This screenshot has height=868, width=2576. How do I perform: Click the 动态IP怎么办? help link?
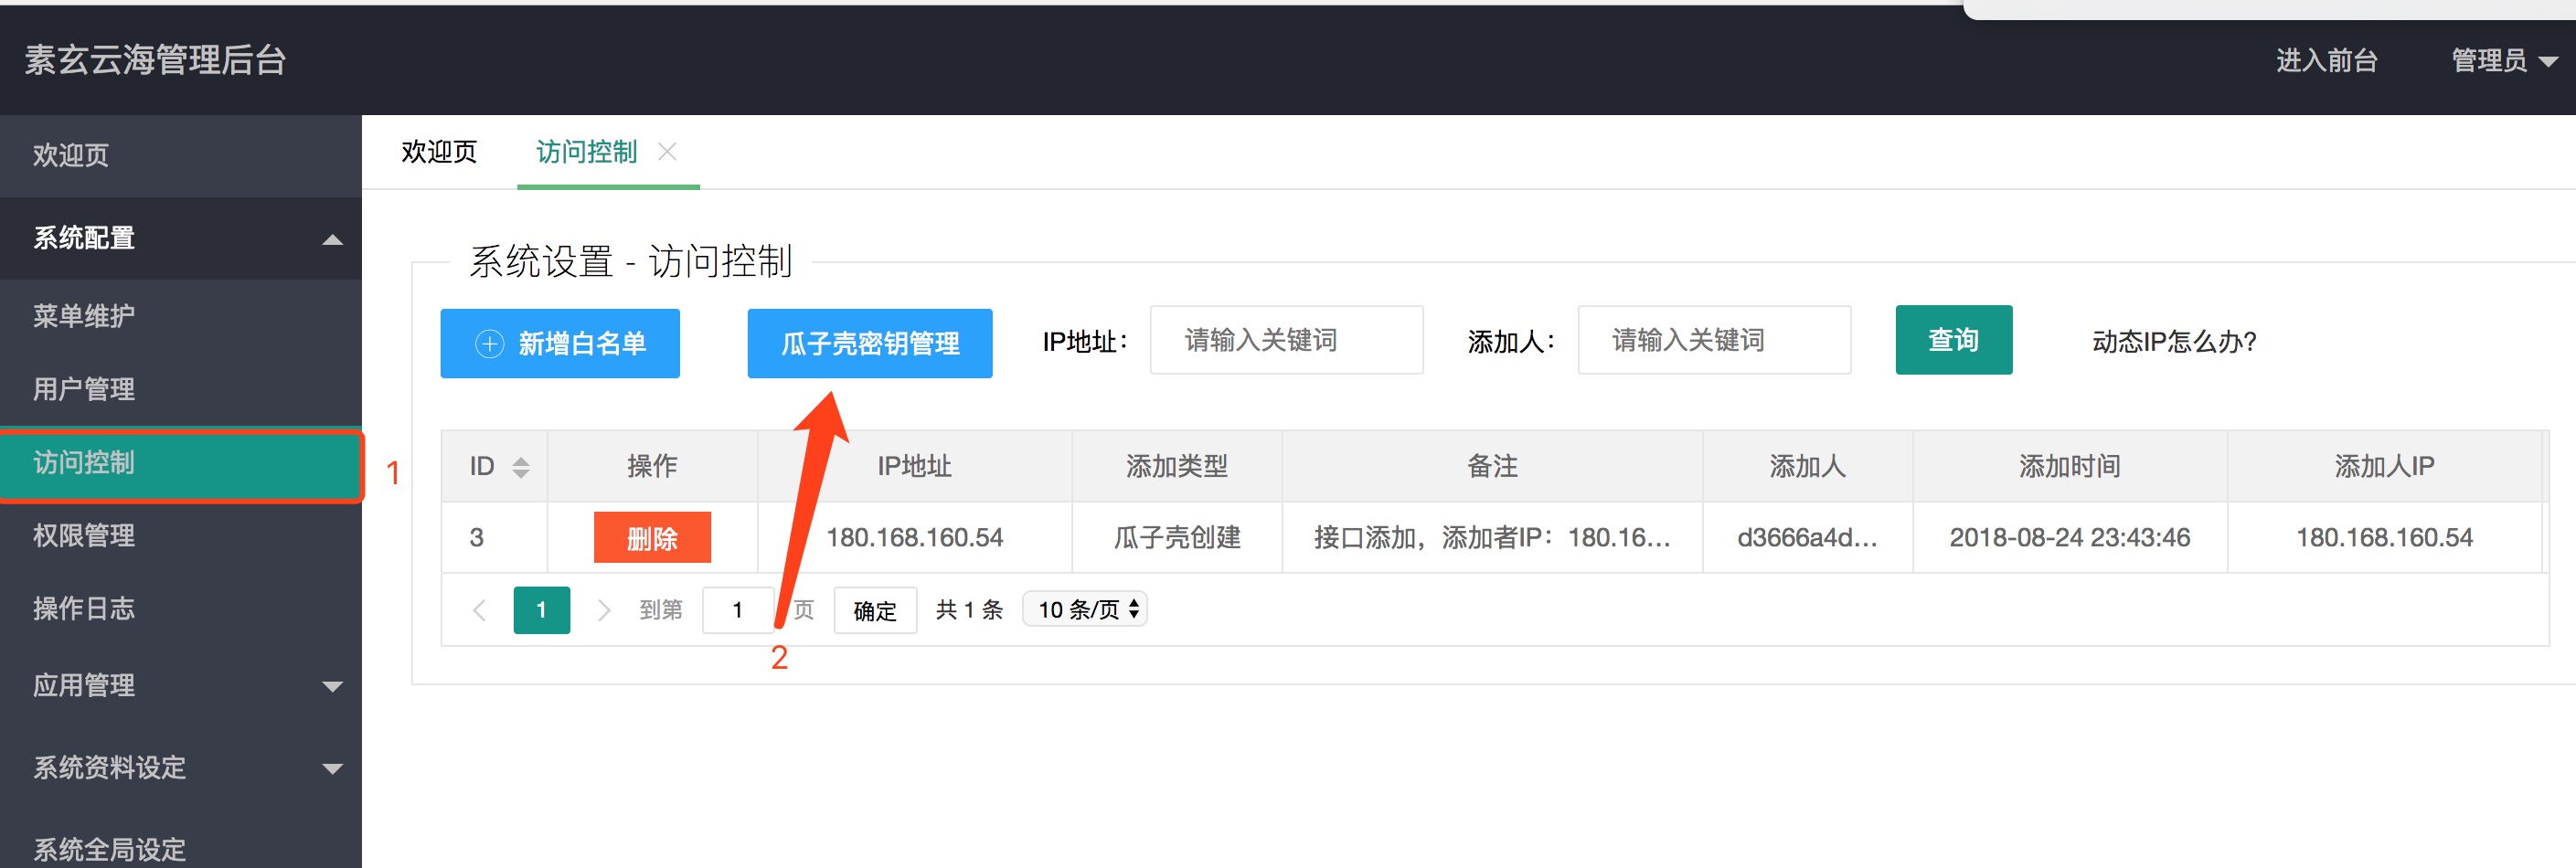(2173, 342)
